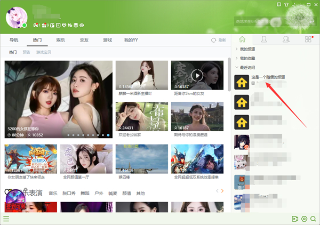Screen dimensions: 320x225
Task: Open the large 5200的女孩在等你 banner
Action: pyautogui.click(x=59, y=99)
